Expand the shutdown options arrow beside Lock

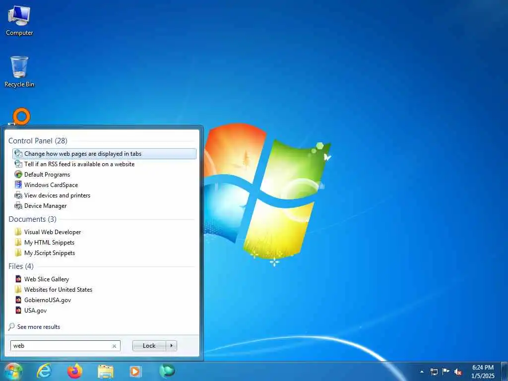[x=171, y=346]
